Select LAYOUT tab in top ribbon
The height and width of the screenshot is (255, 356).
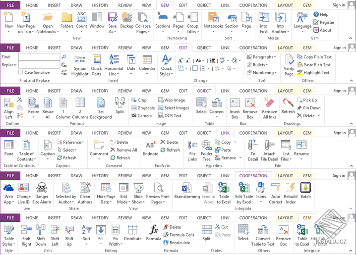(x=286, y=5)
